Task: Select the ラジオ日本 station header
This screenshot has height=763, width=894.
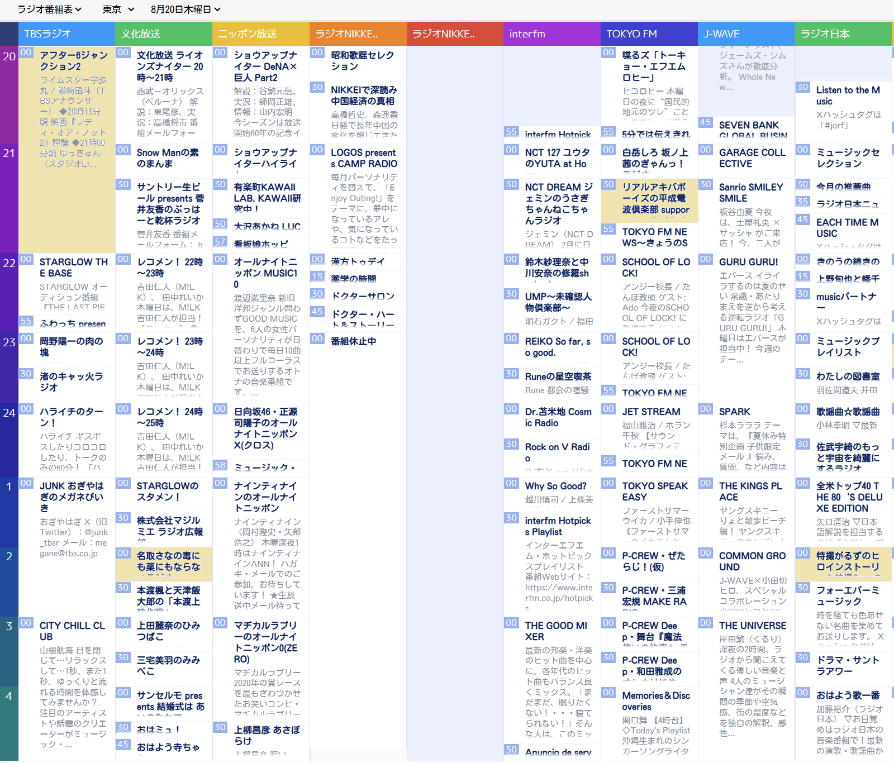Action: [844, 34]
